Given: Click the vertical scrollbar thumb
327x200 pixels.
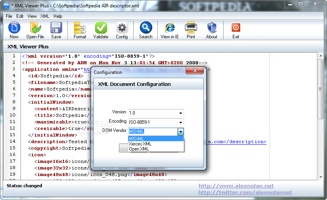Looking at the screenshot, I should (321, 89).
